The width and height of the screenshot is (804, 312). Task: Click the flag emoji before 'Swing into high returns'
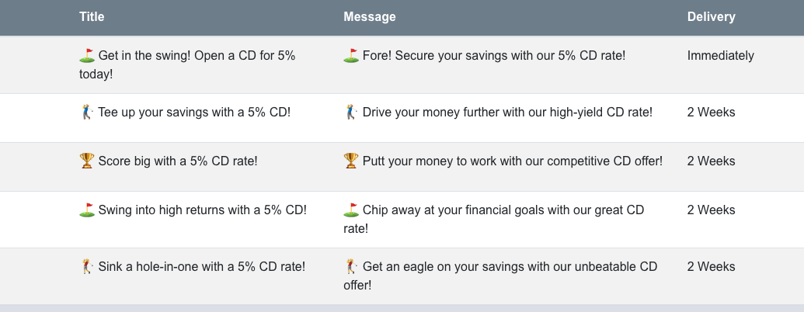(87, 210)
